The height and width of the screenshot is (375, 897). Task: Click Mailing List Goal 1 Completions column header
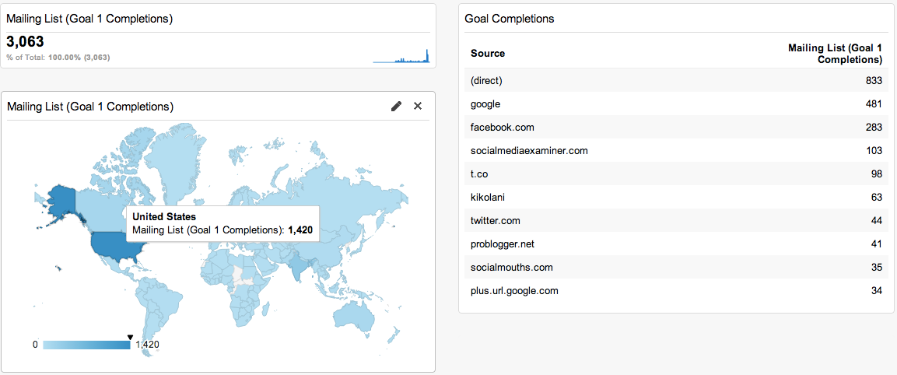pos(835,53)
